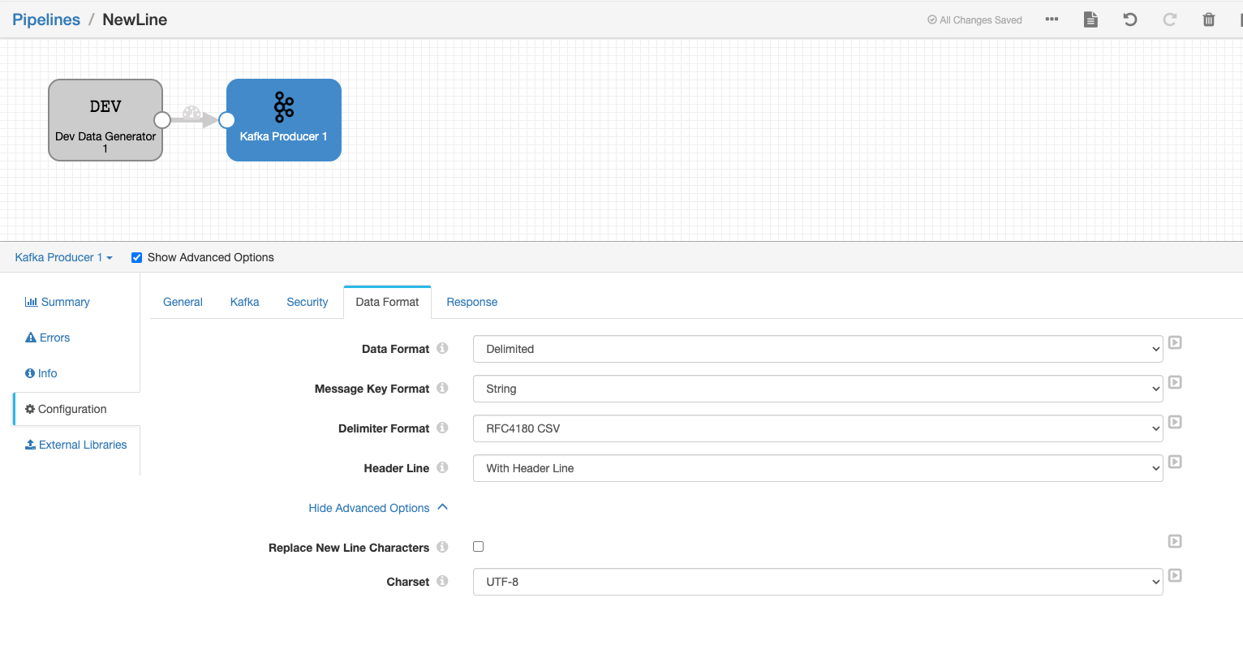Switch to the Response tab
The width and height of the screenshot is (1243, 654).
(x=472, y=302)
